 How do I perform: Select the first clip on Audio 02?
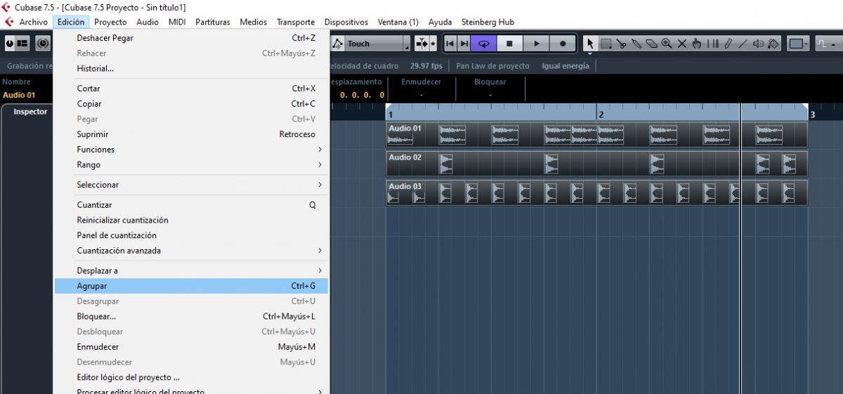445,164
